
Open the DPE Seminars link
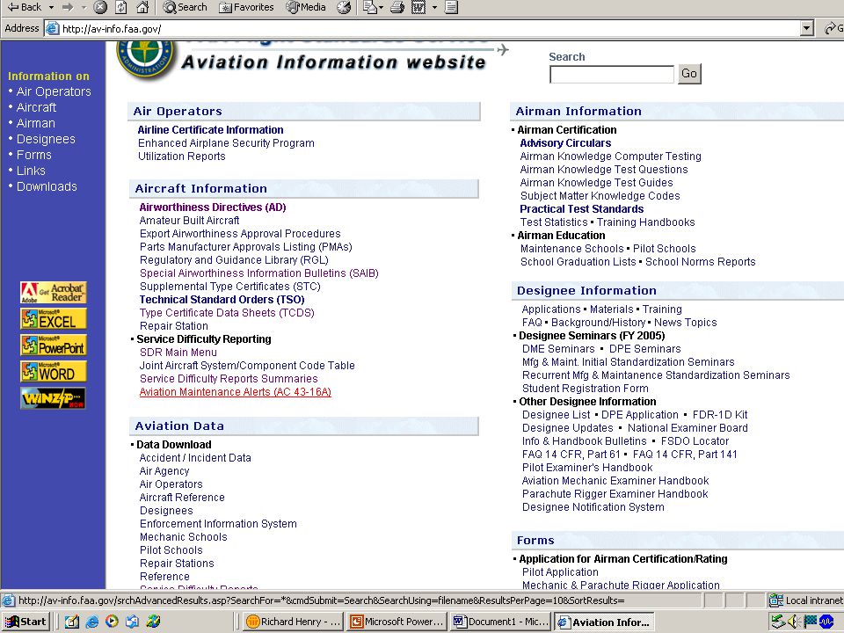644,349
